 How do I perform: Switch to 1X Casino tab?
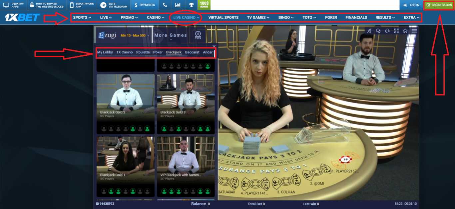[x=125, y=52]
